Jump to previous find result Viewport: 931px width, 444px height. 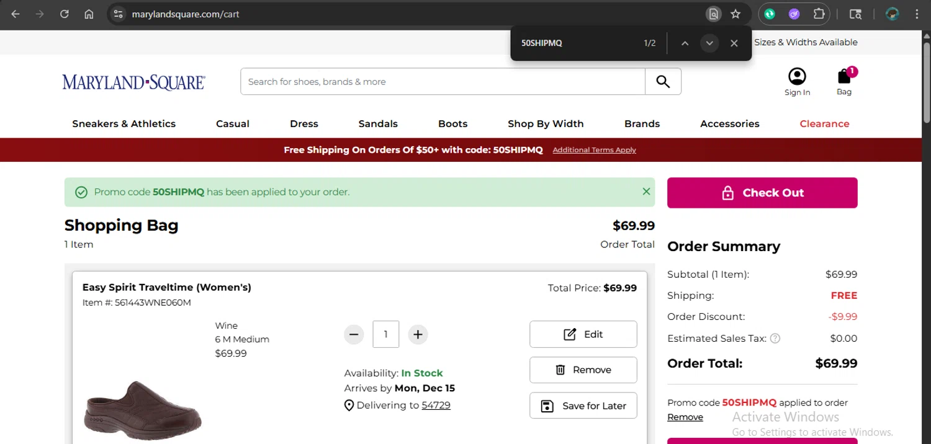coord(685,43)
